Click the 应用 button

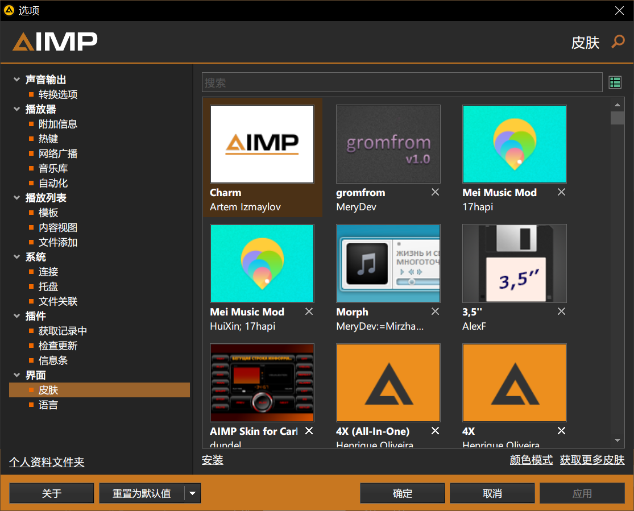coord(582,493)
